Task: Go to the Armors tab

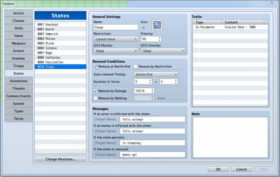Action: click(x=19, y=51)
